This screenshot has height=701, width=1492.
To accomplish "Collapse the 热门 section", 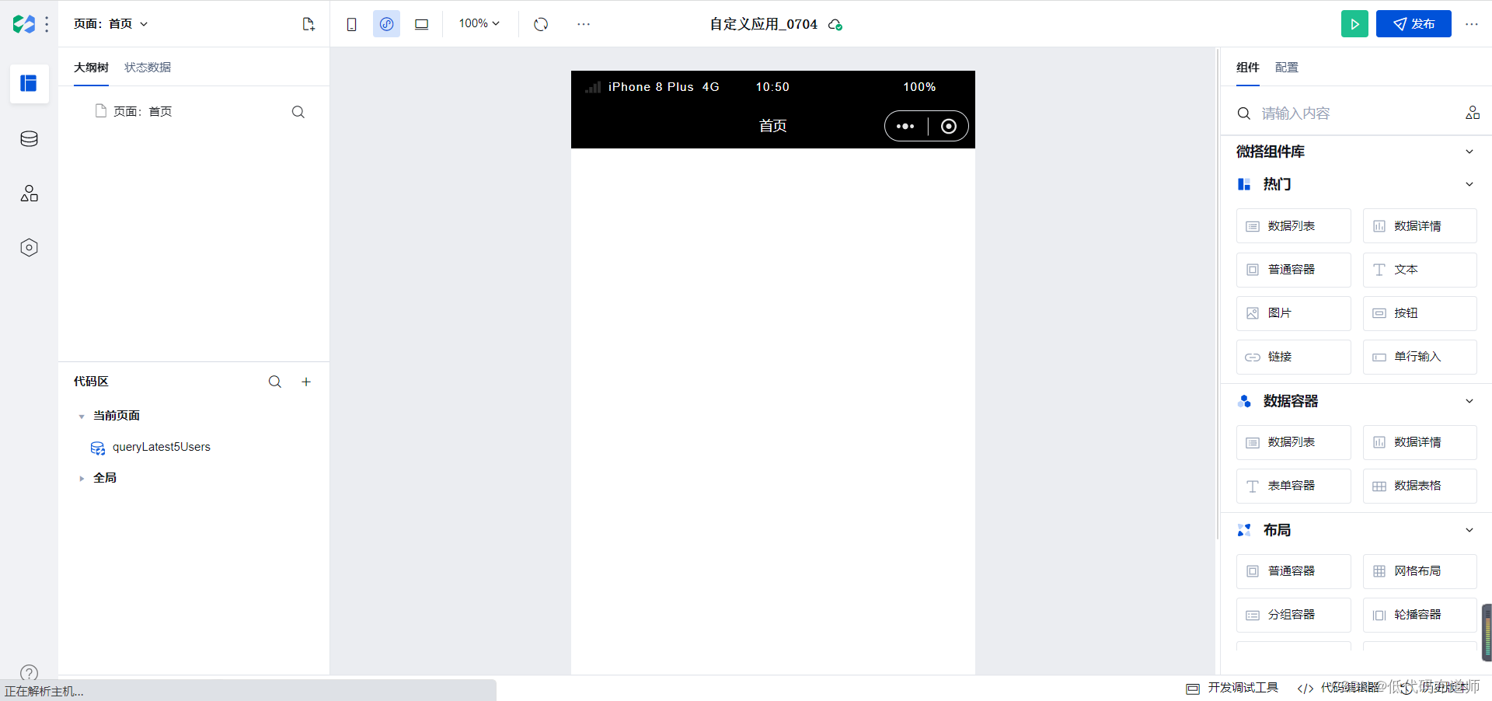I will pos(1469,184).
